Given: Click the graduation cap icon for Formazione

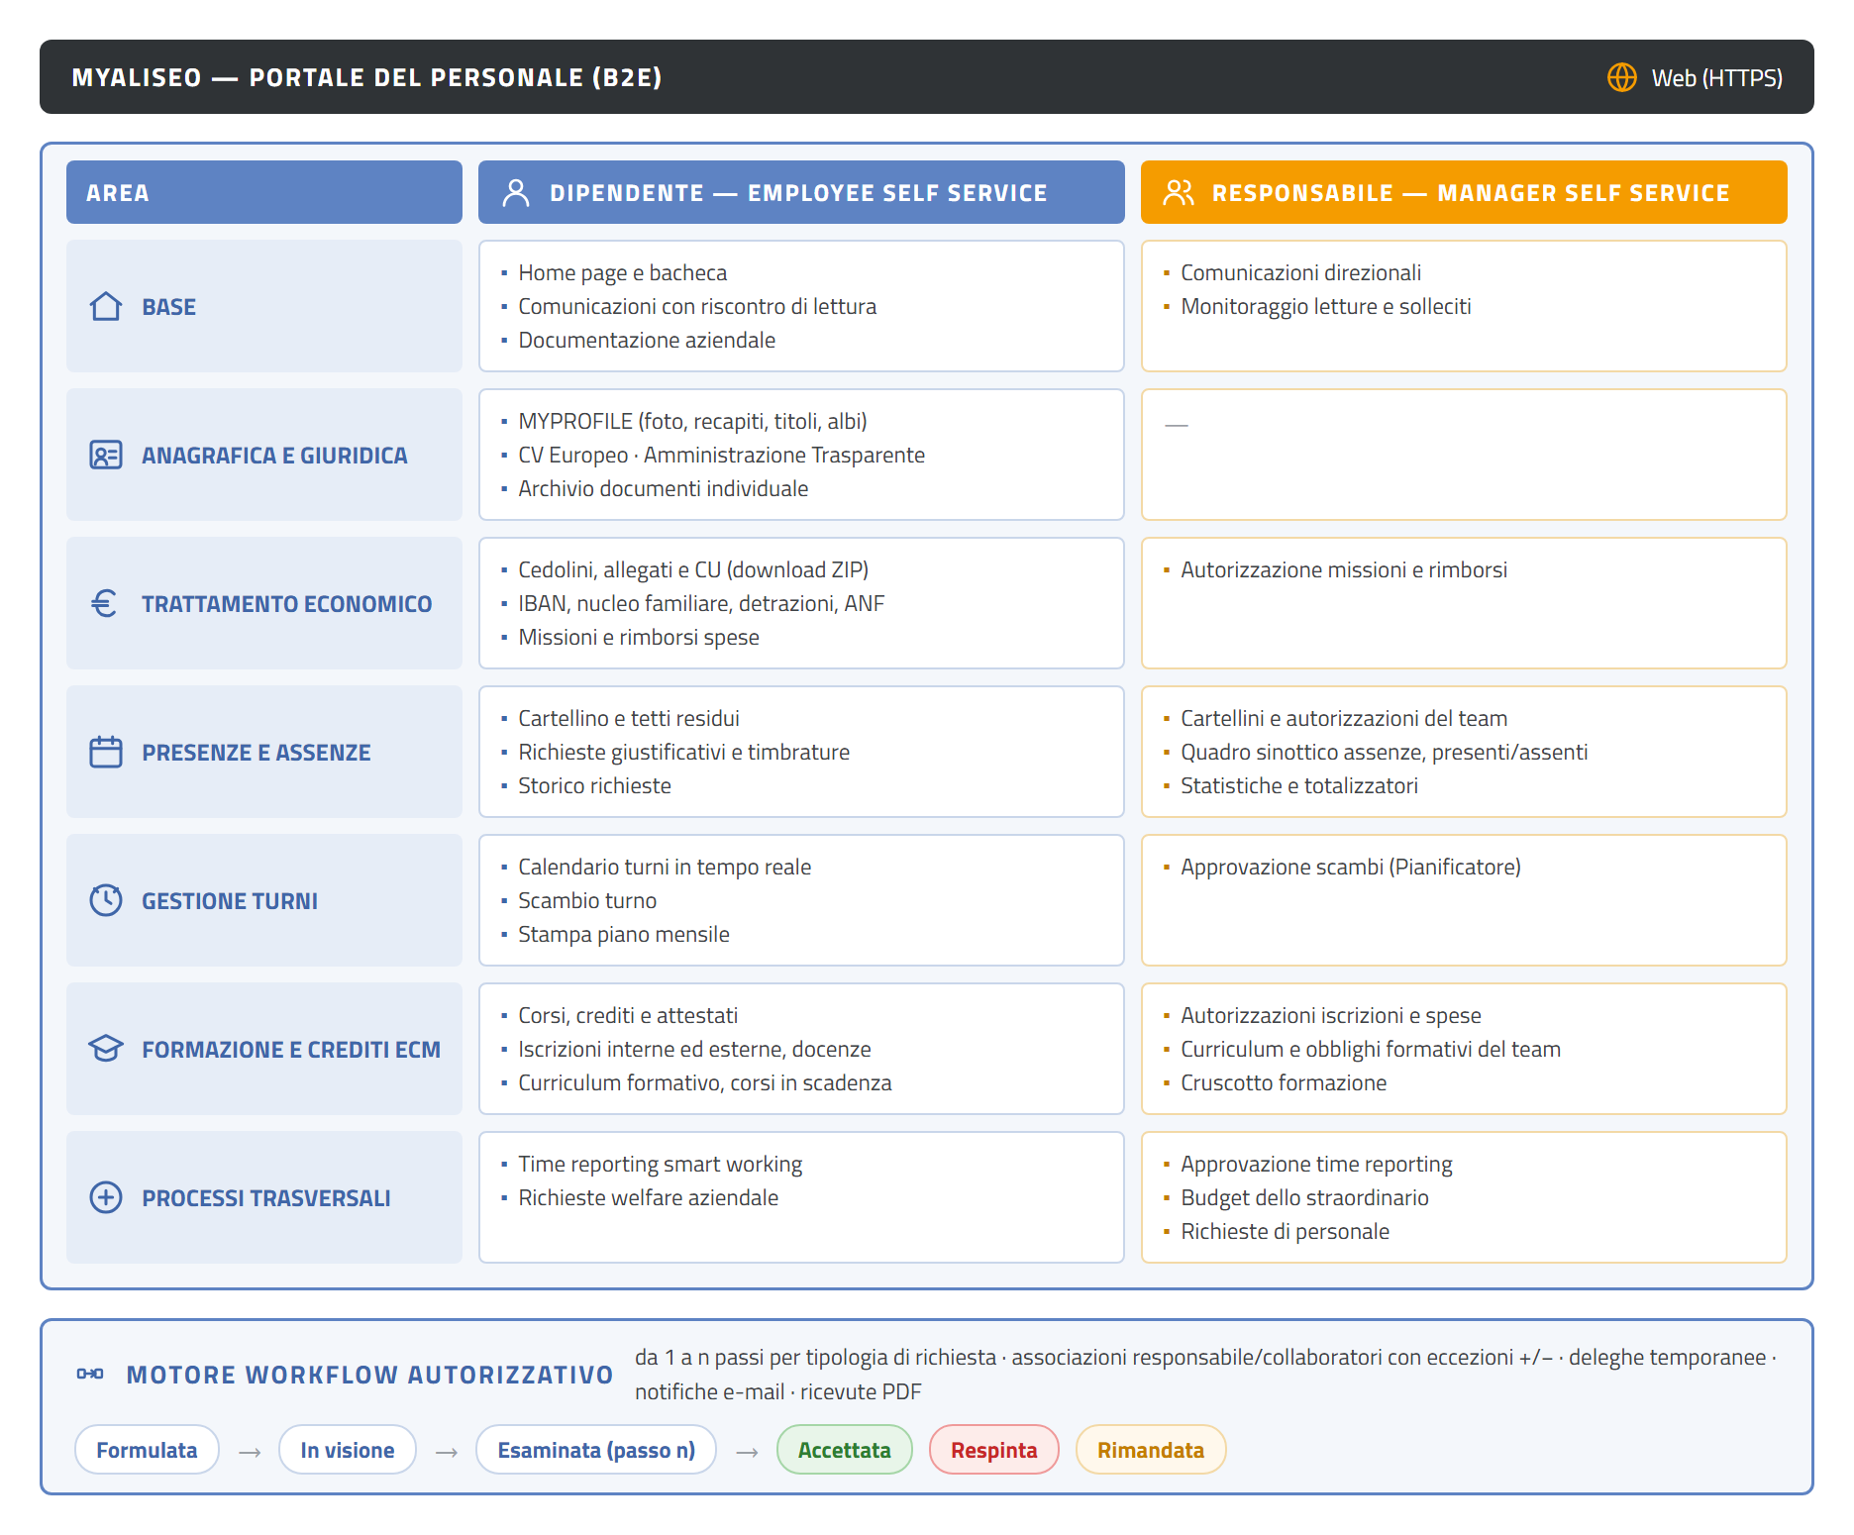Looking at the screenshot, I should click(106, 1050).
